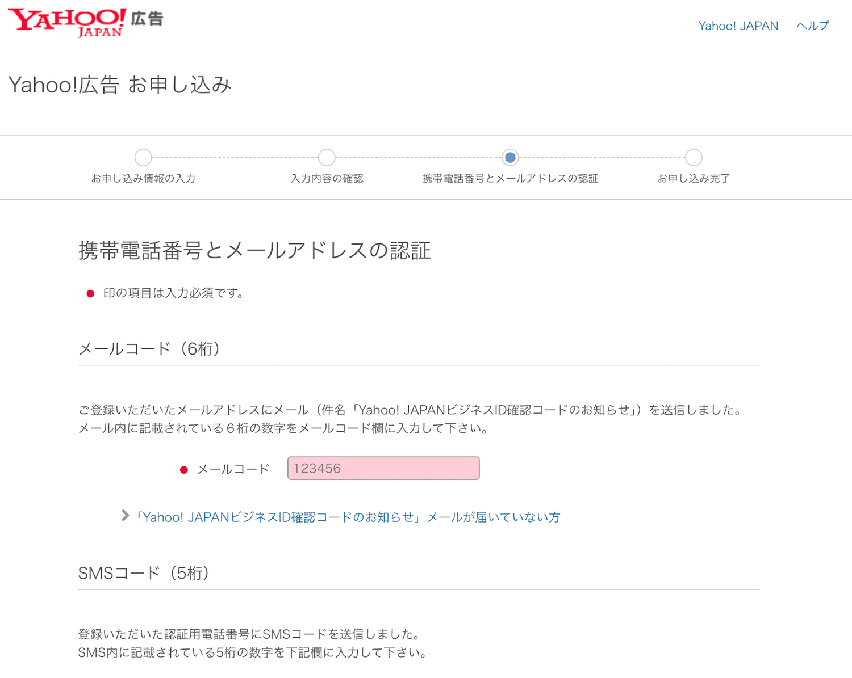This screenshot has height=678, width=852.
Task: Click the お申し込み完了 step circle
Action: click(694, 157)
